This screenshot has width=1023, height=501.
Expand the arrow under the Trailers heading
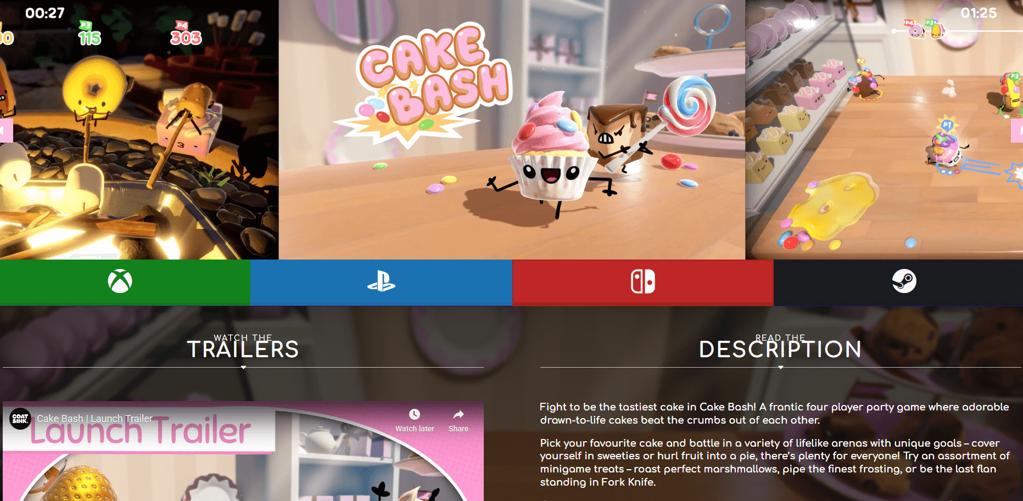click(243, 368)
